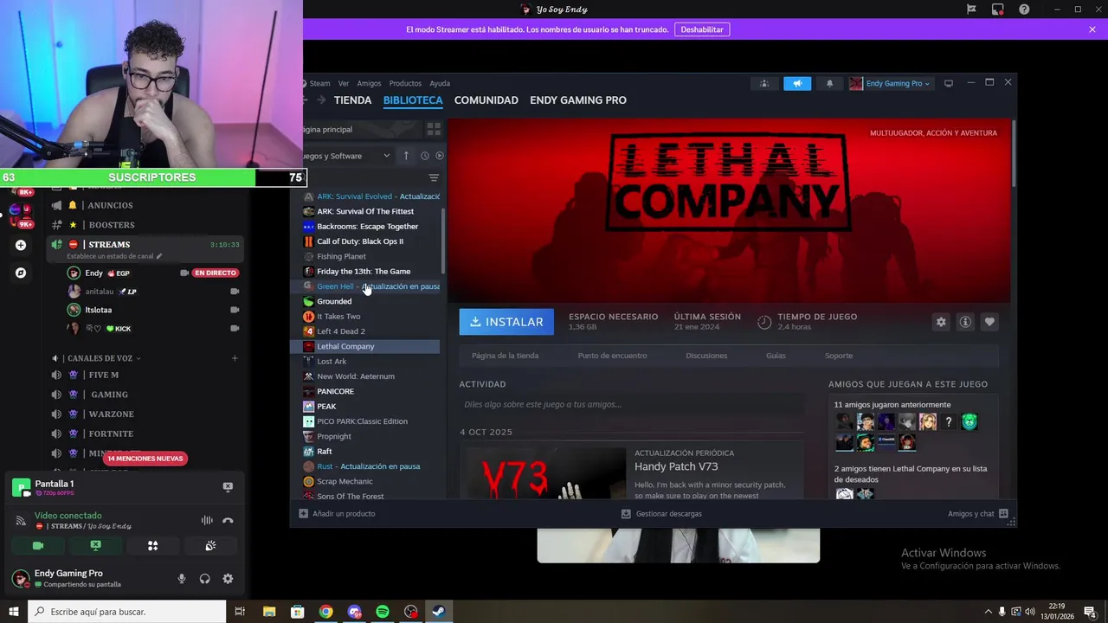Screen dimensions: 1108x623
Task: Open Guías link
Action: pos(776,356)
